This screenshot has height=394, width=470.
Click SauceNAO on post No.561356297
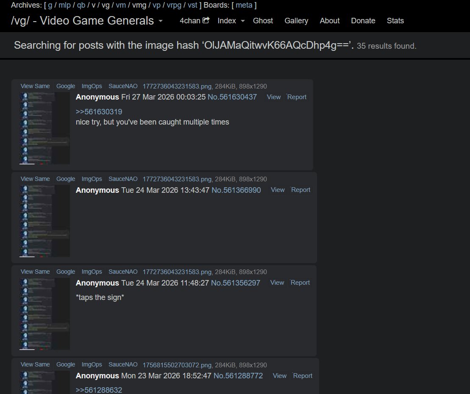123,272
